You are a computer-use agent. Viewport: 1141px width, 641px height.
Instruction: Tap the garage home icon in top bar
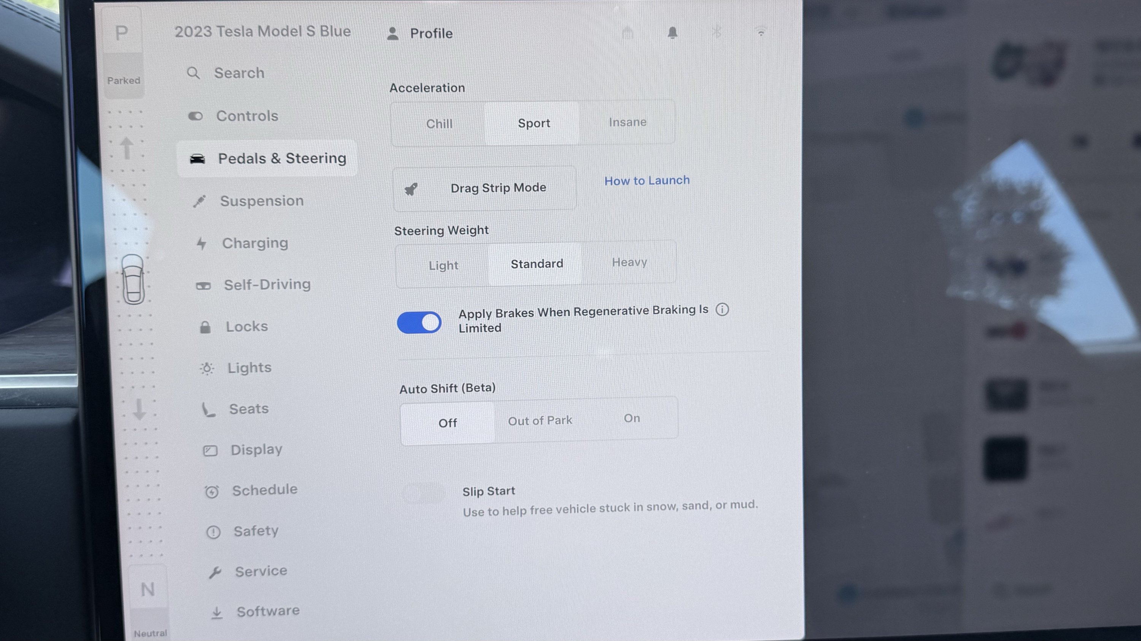pos(627,33)
